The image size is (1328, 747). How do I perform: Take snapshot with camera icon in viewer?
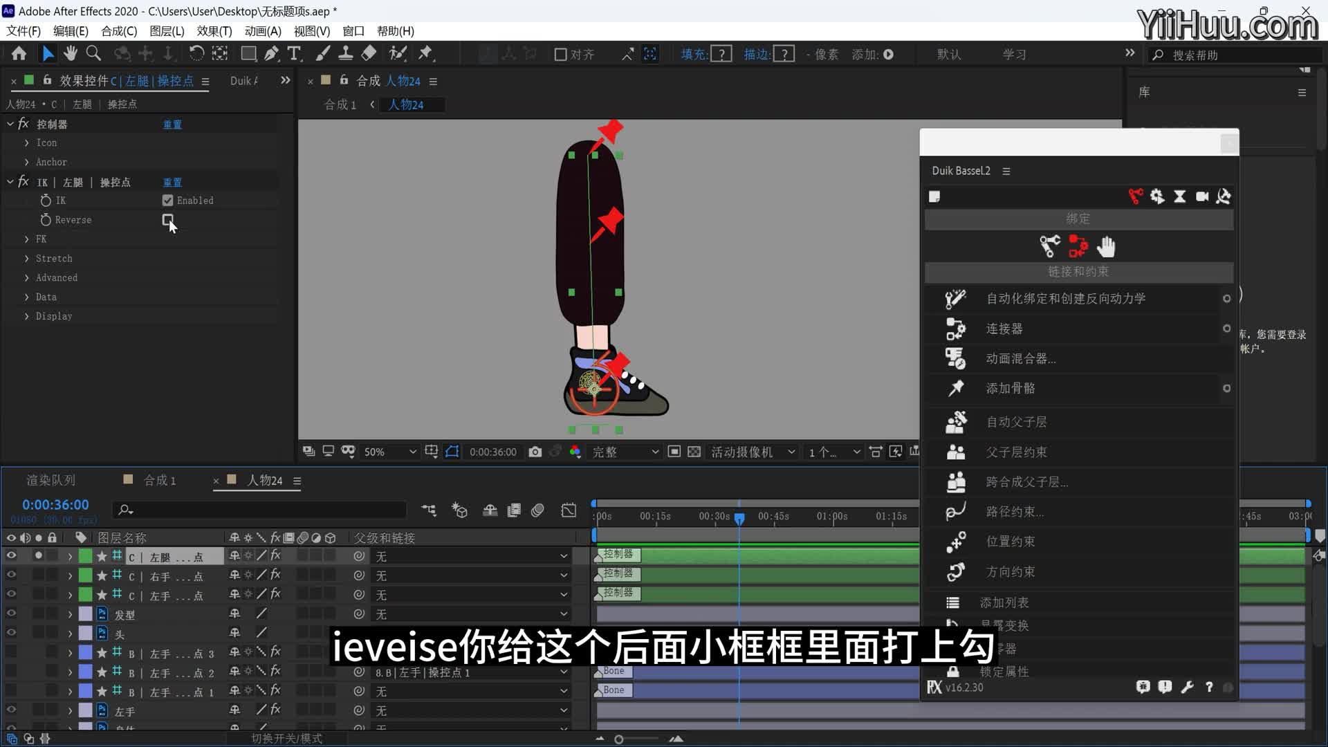coord(535,452)
